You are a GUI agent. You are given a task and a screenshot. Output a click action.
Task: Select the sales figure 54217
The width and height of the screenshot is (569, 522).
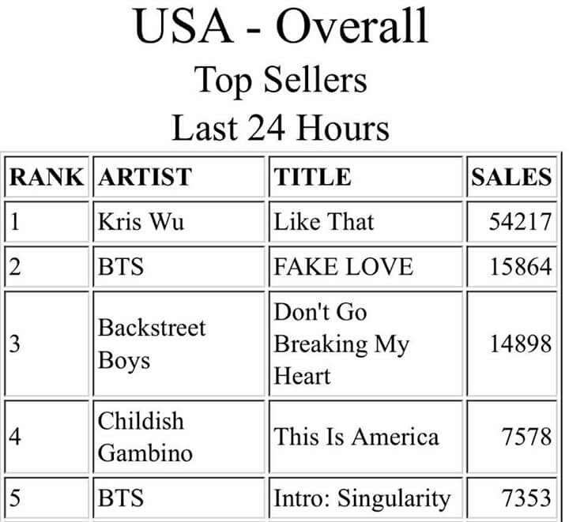click(x=520, y=222)
